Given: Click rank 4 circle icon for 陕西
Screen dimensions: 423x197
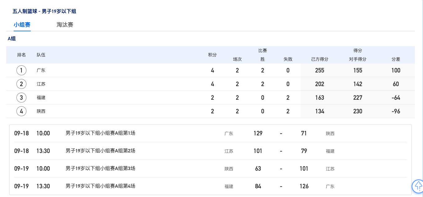Looking at the screenshot, I should click(21, 111).
